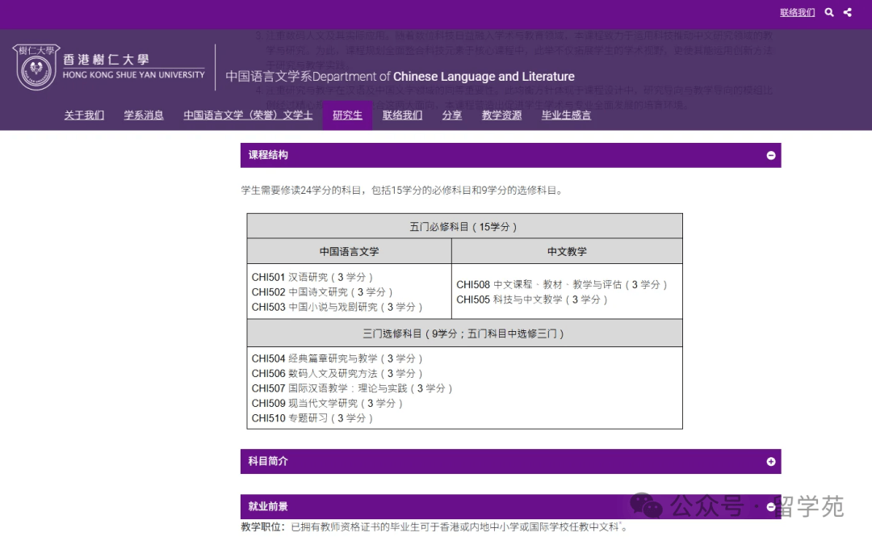Select the 研究生 tab

347,115
